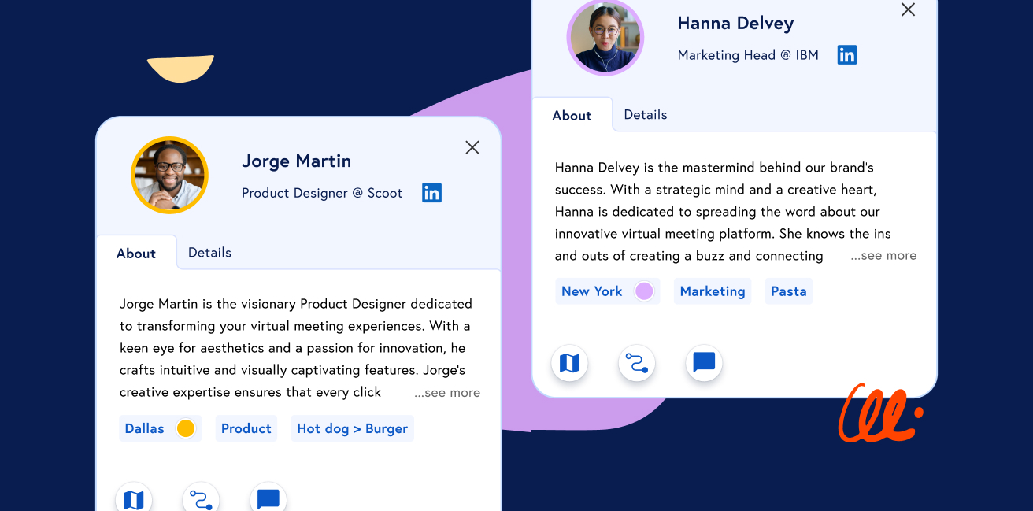Click the route icon on Hanna's card
The width and height of the screenshot is (1033, 511).
click(636, 363)
